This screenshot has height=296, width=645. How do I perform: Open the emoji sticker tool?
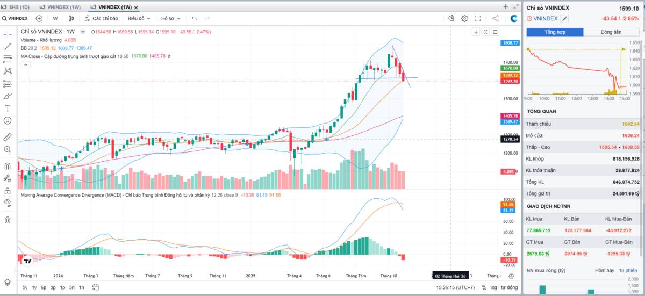[8, 121]
